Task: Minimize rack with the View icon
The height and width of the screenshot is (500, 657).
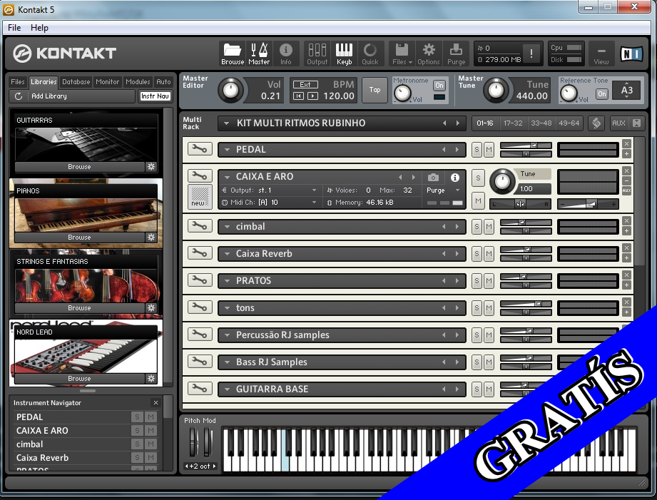Action: [601, 54]
